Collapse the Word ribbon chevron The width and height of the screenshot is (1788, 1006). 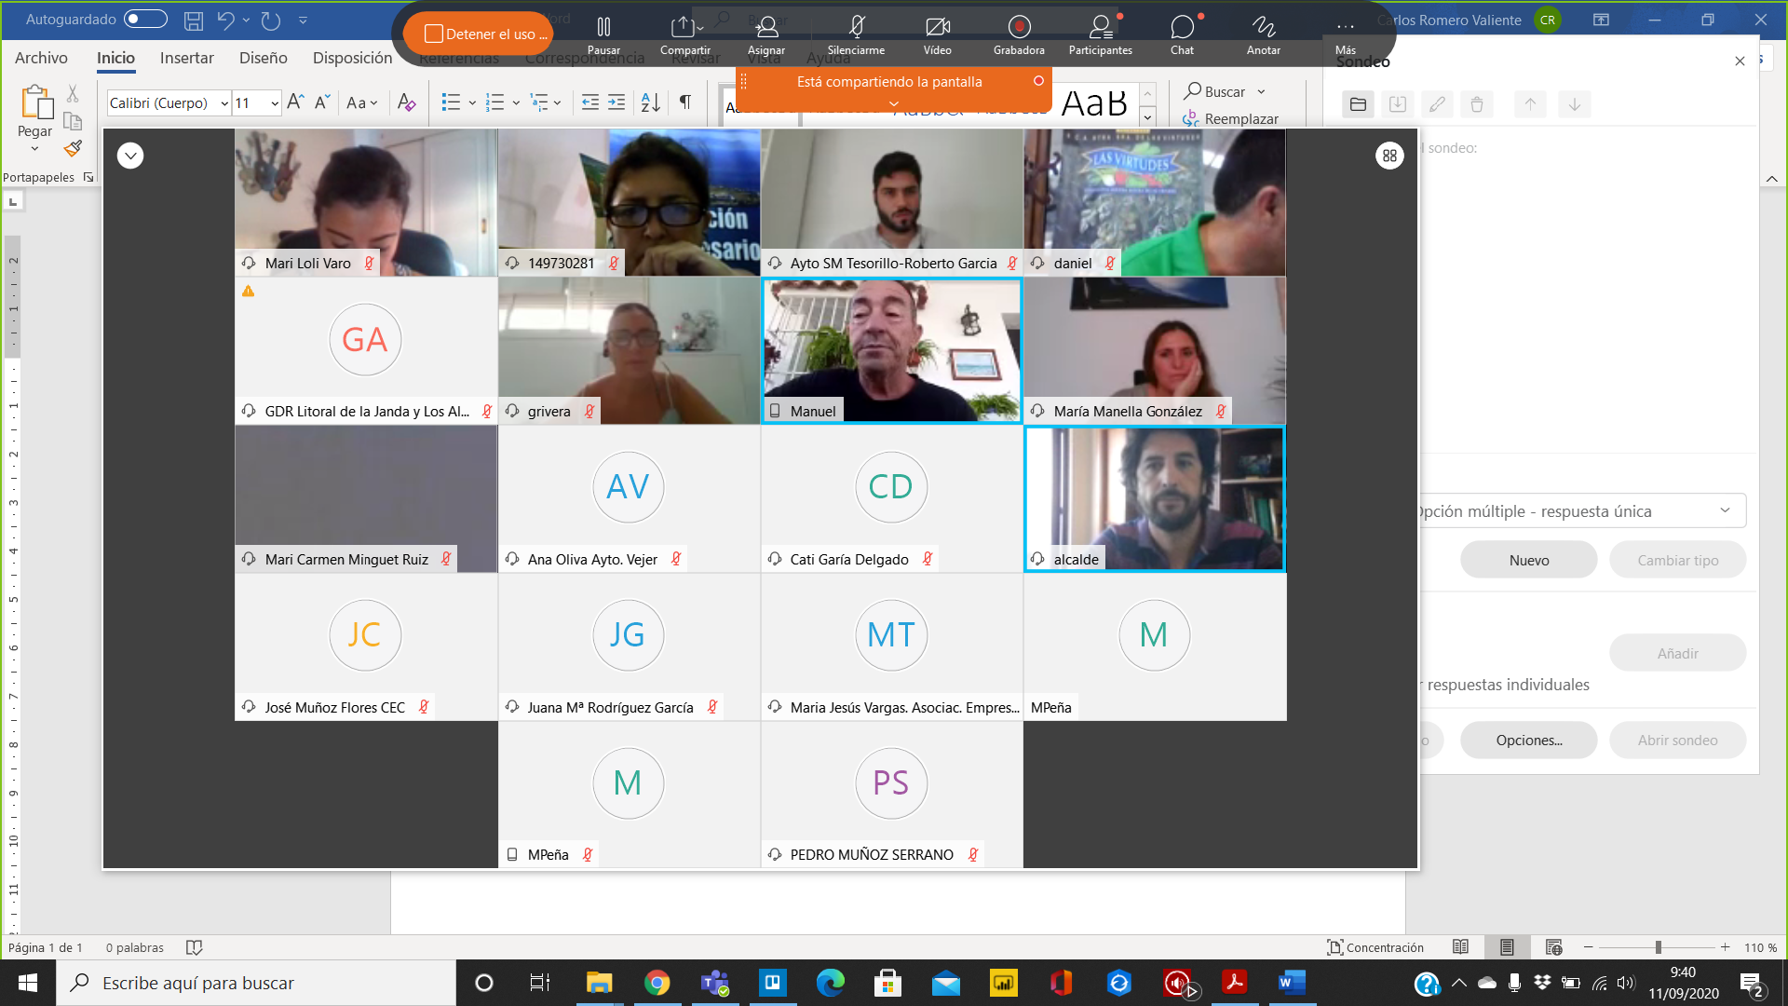click(x=1772, y=178)
